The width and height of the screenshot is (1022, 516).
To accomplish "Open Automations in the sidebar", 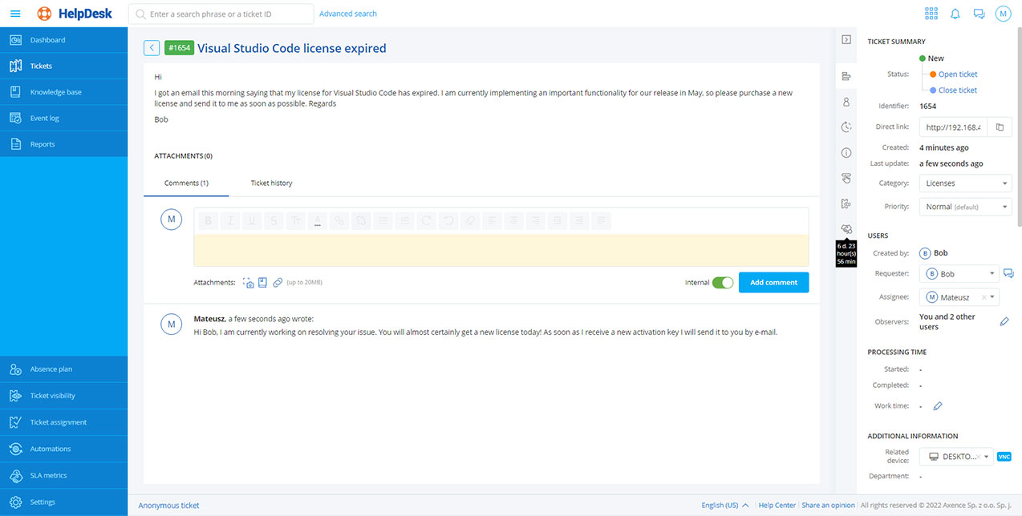I will pos(64,449).
